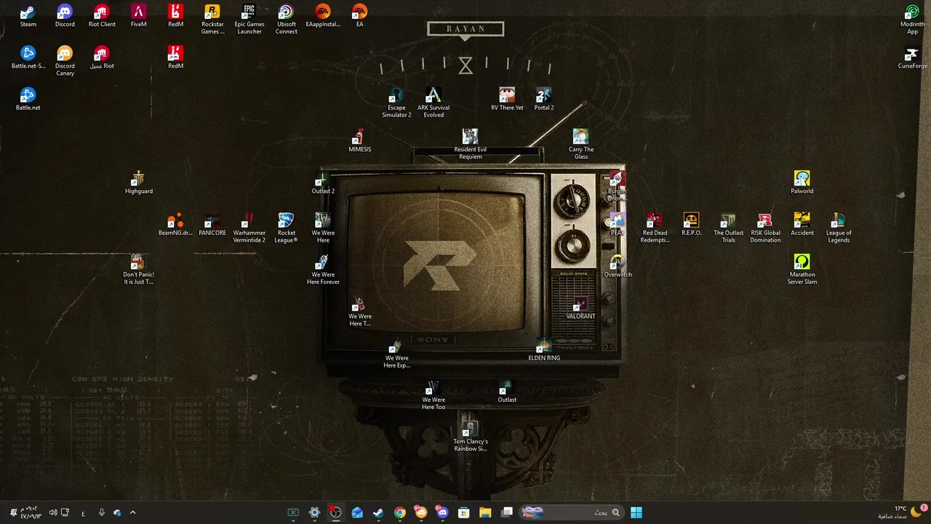Open the Overwatch shortcut
931x524 pixels.
click(618, 266)
